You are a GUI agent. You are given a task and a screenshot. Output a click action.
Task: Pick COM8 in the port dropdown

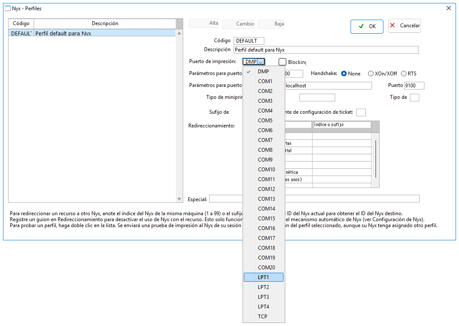click(263, 150)
